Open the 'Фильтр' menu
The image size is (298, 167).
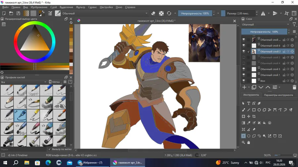point(80,7)
